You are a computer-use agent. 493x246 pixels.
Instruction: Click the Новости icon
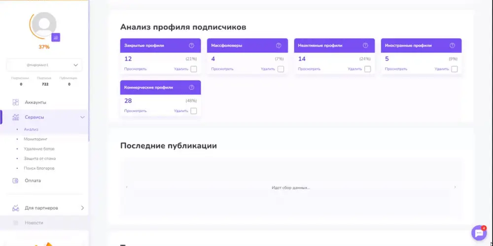pos(15,223)
